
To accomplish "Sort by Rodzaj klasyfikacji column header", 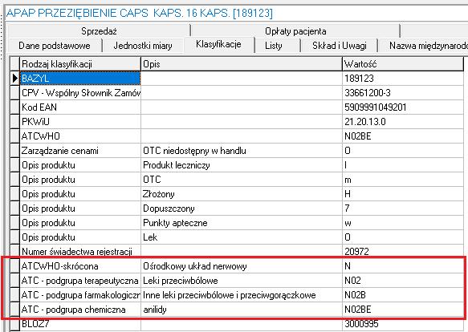I will [x=80, y=64].
